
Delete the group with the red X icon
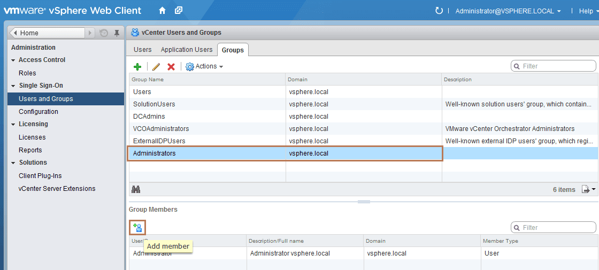[x=171, y=66]
